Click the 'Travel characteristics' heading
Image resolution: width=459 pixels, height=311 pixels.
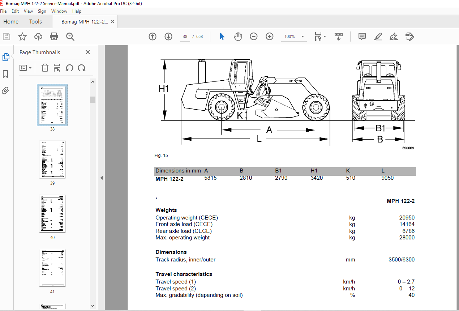pyautogui.click(x=184, y=274)
